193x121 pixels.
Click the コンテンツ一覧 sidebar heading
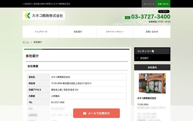point(152,51)
